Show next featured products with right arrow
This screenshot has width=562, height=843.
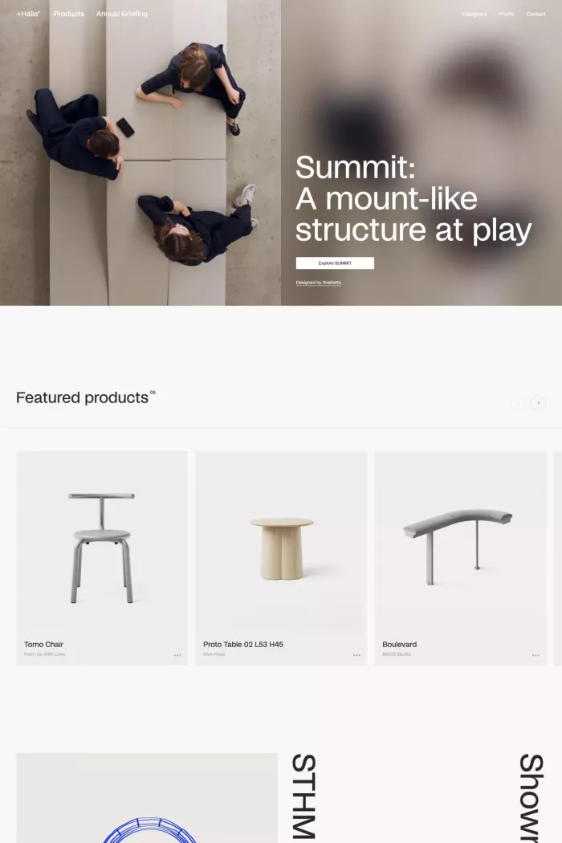point(539,403)
